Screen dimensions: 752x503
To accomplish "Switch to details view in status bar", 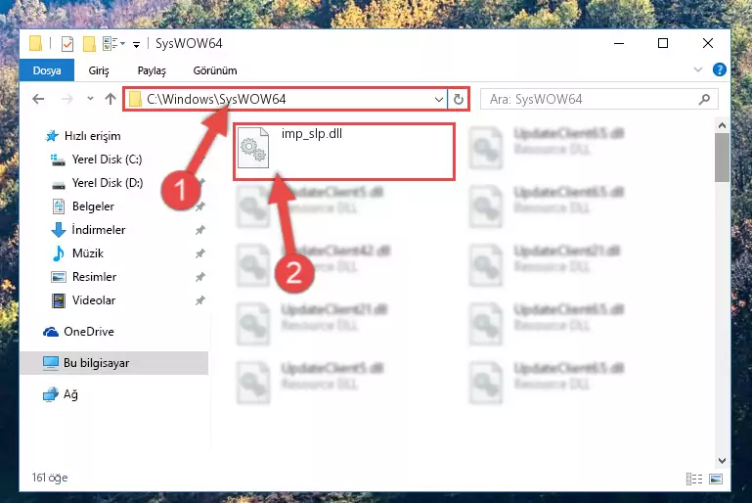I will click(694, 479).
